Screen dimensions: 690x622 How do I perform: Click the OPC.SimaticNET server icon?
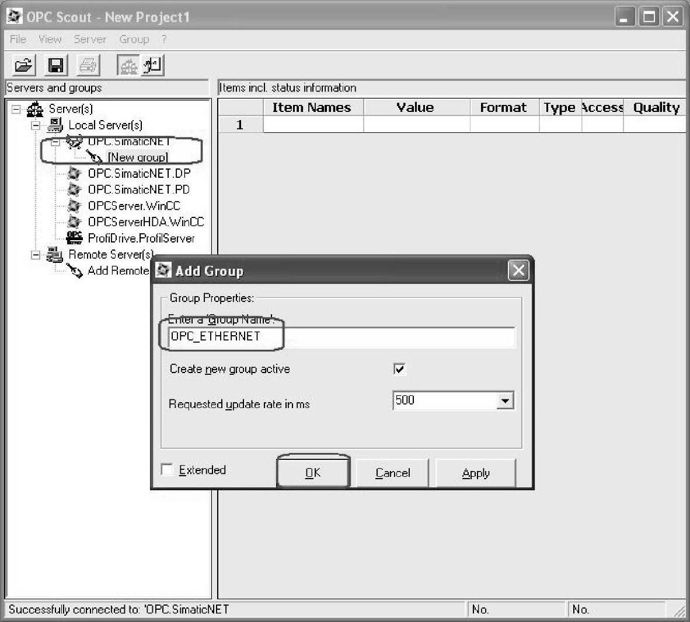tap(74, 142)
